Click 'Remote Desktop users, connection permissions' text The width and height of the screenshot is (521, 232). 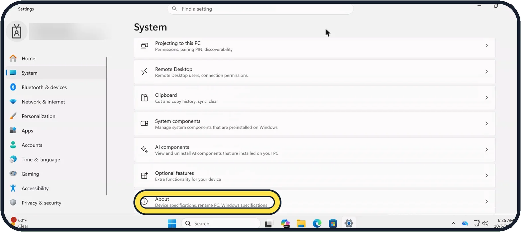pos(201,76)
